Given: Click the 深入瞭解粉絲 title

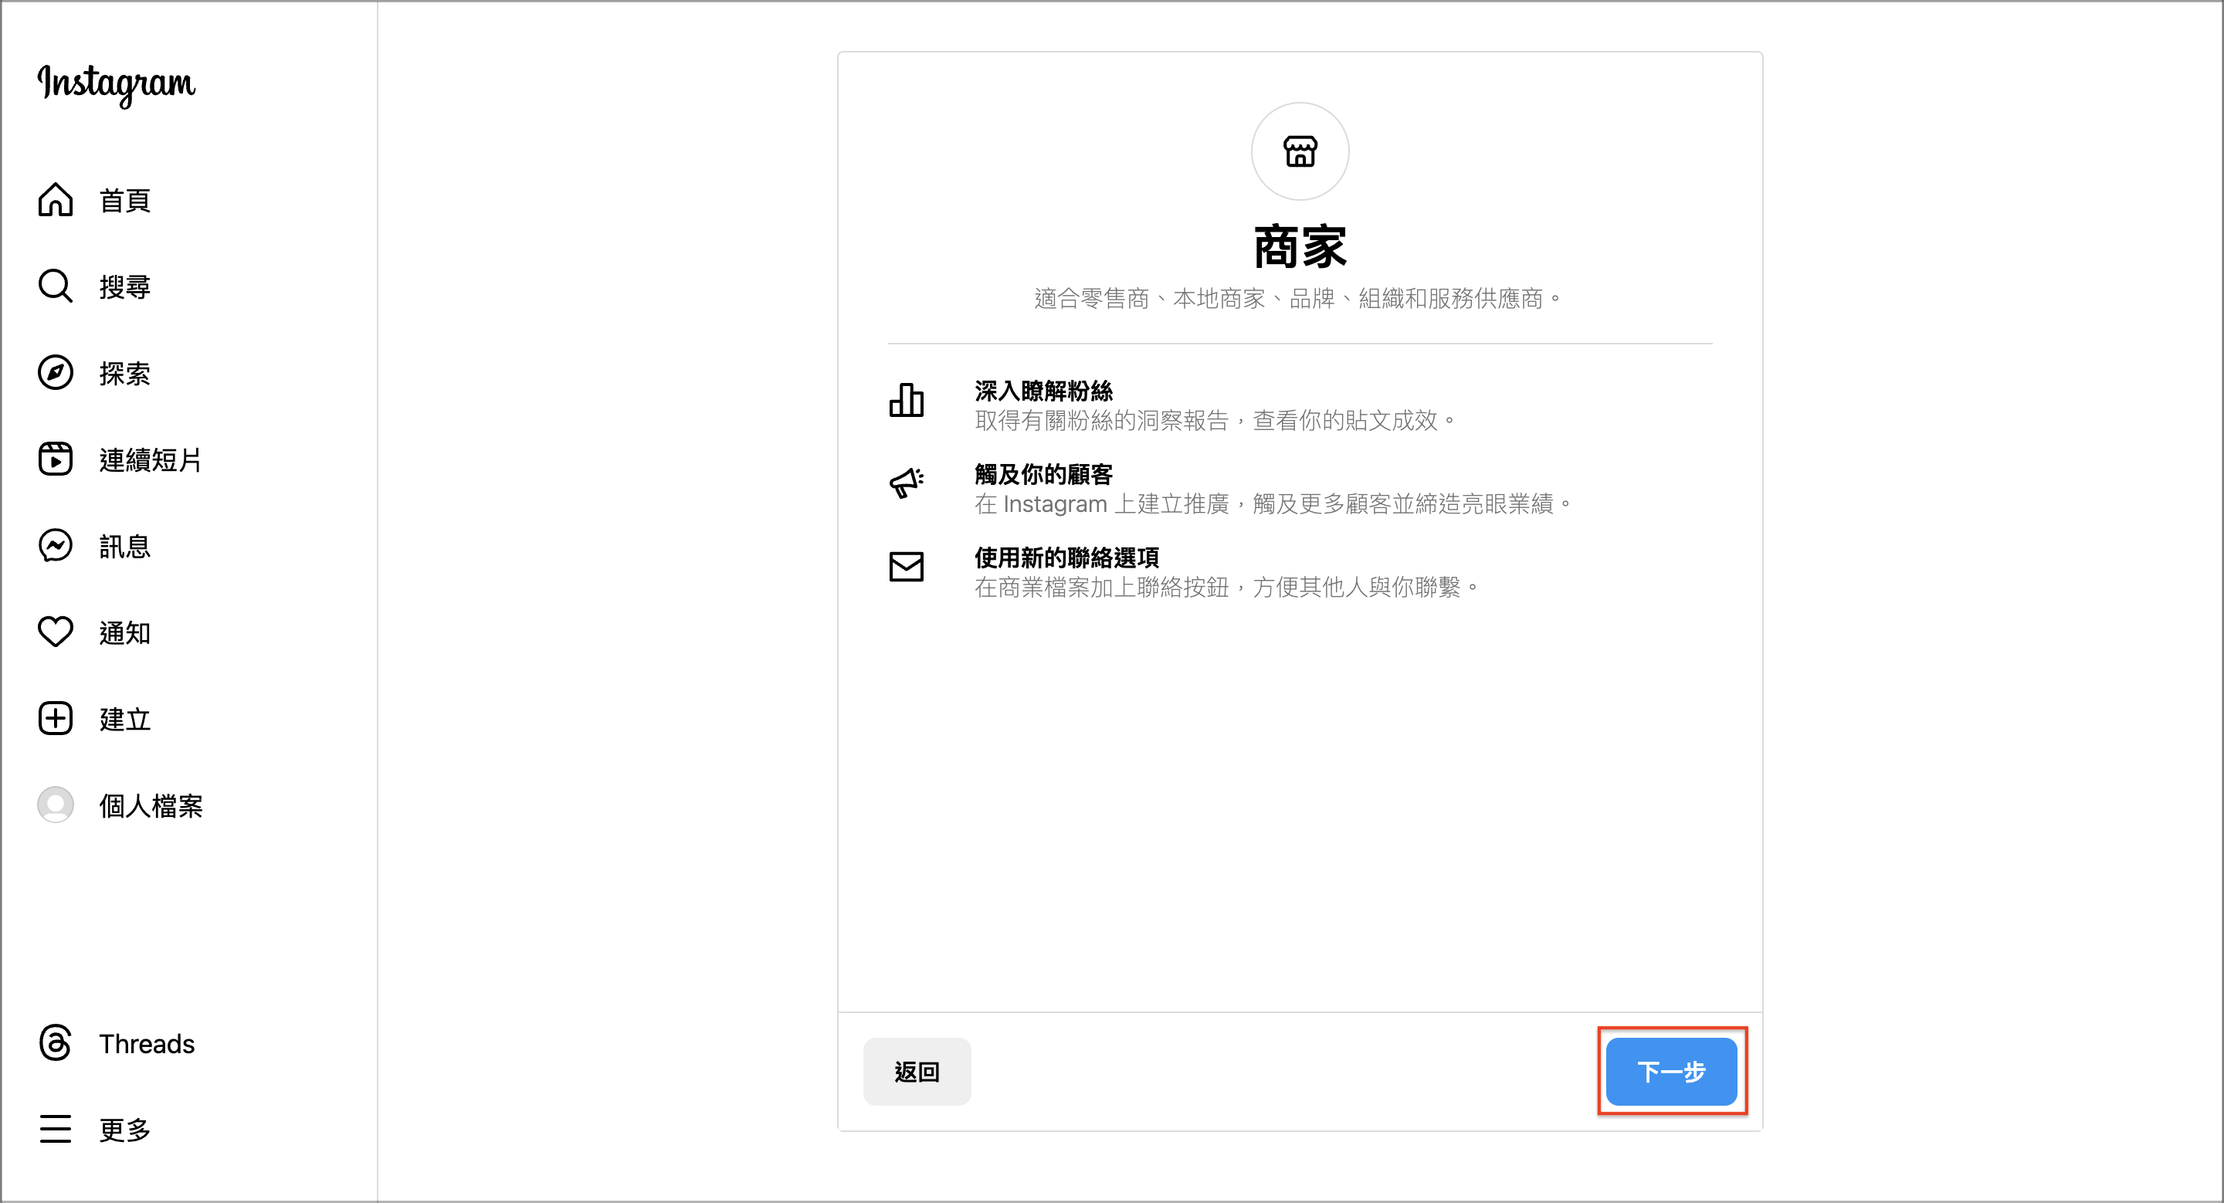Looking at the screenshot, I should [x=1044, y=391].
